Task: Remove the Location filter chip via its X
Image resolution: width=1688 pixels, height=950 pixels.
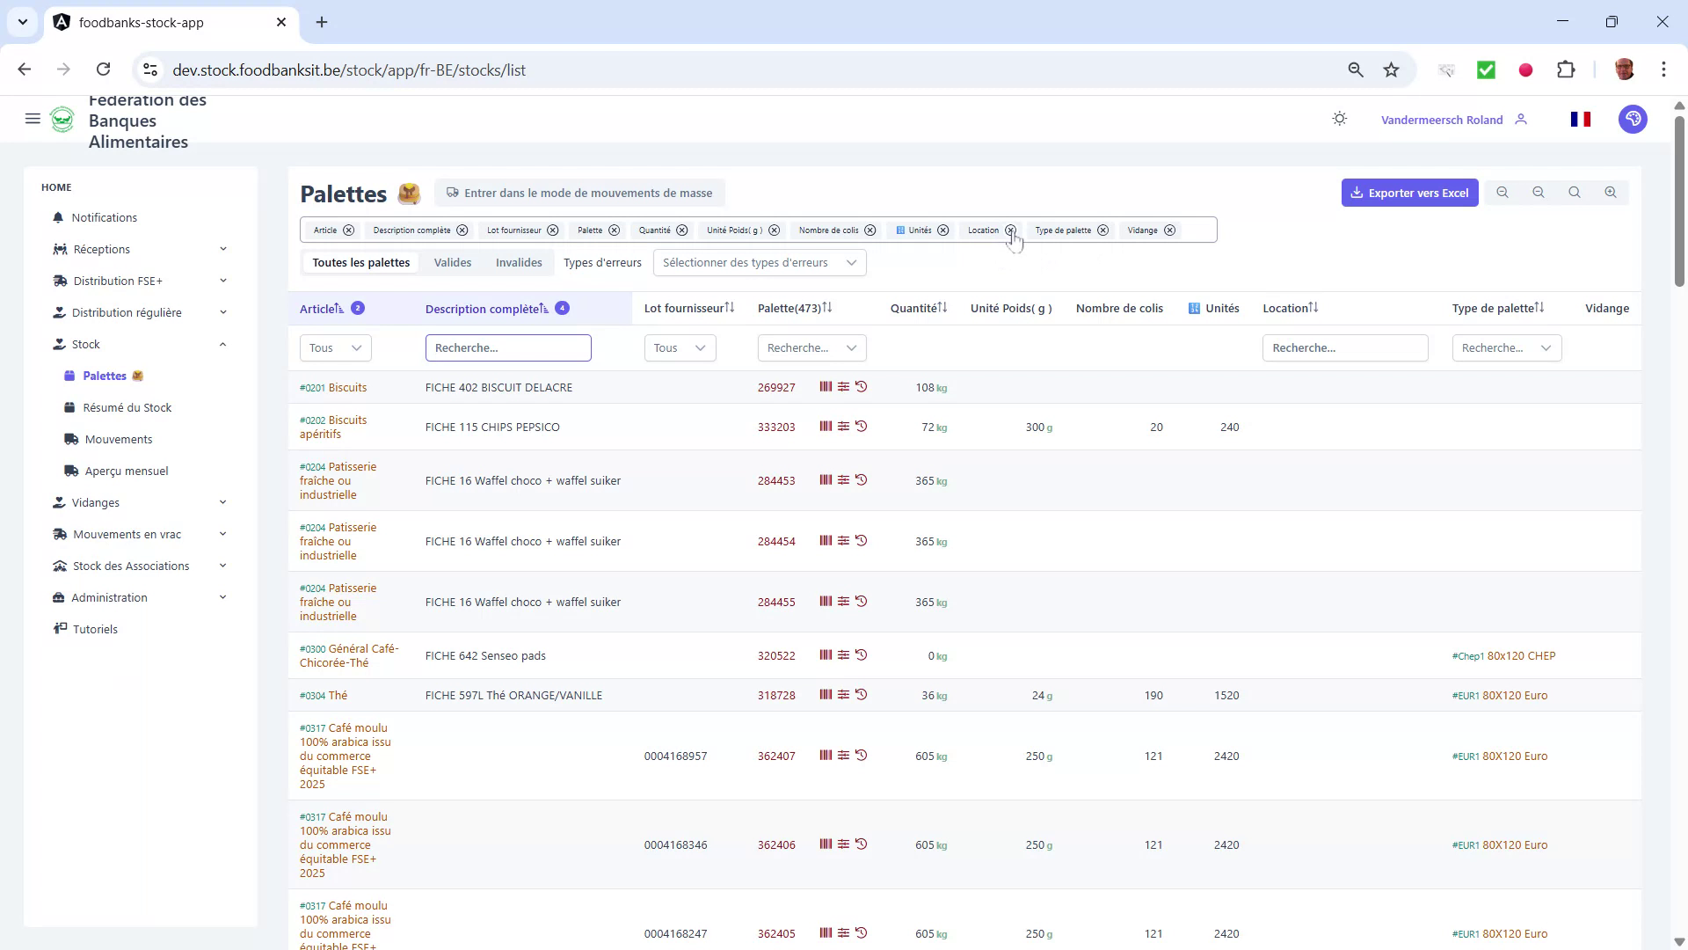Action: pos(1009,230)
